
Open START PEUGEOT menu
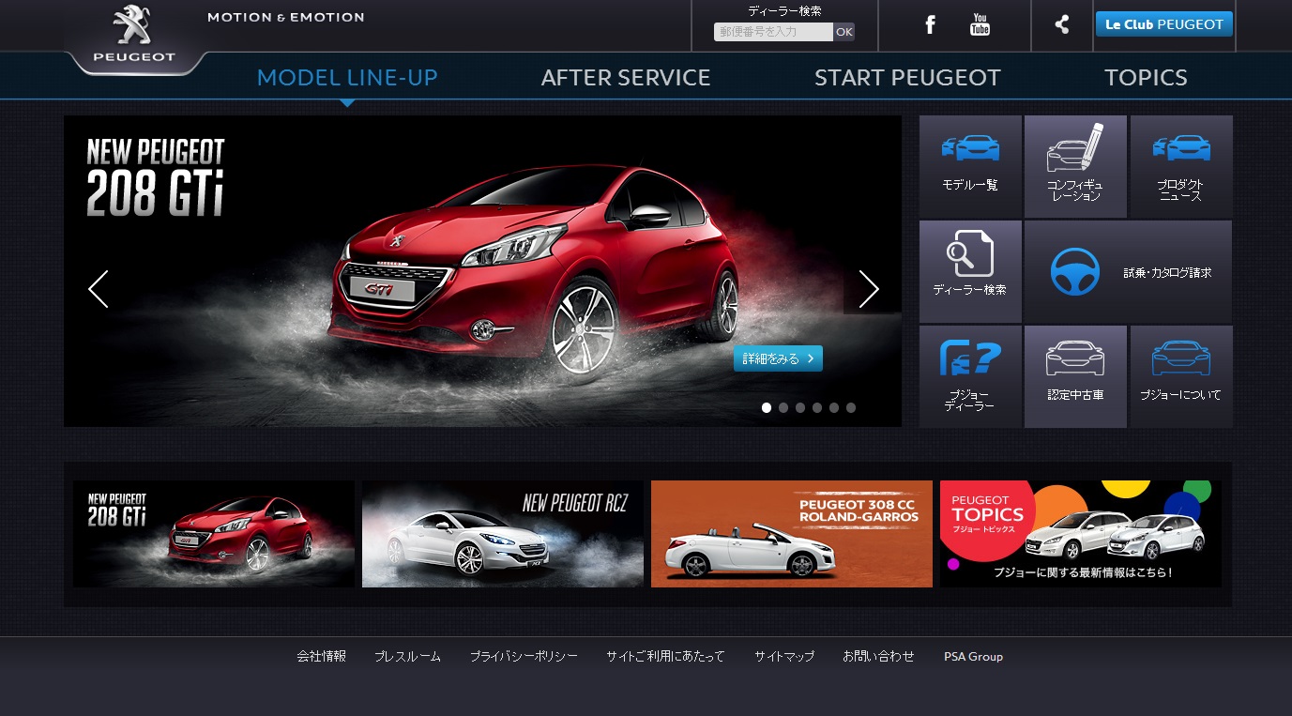pyautogui.click(x=907, y=78)
